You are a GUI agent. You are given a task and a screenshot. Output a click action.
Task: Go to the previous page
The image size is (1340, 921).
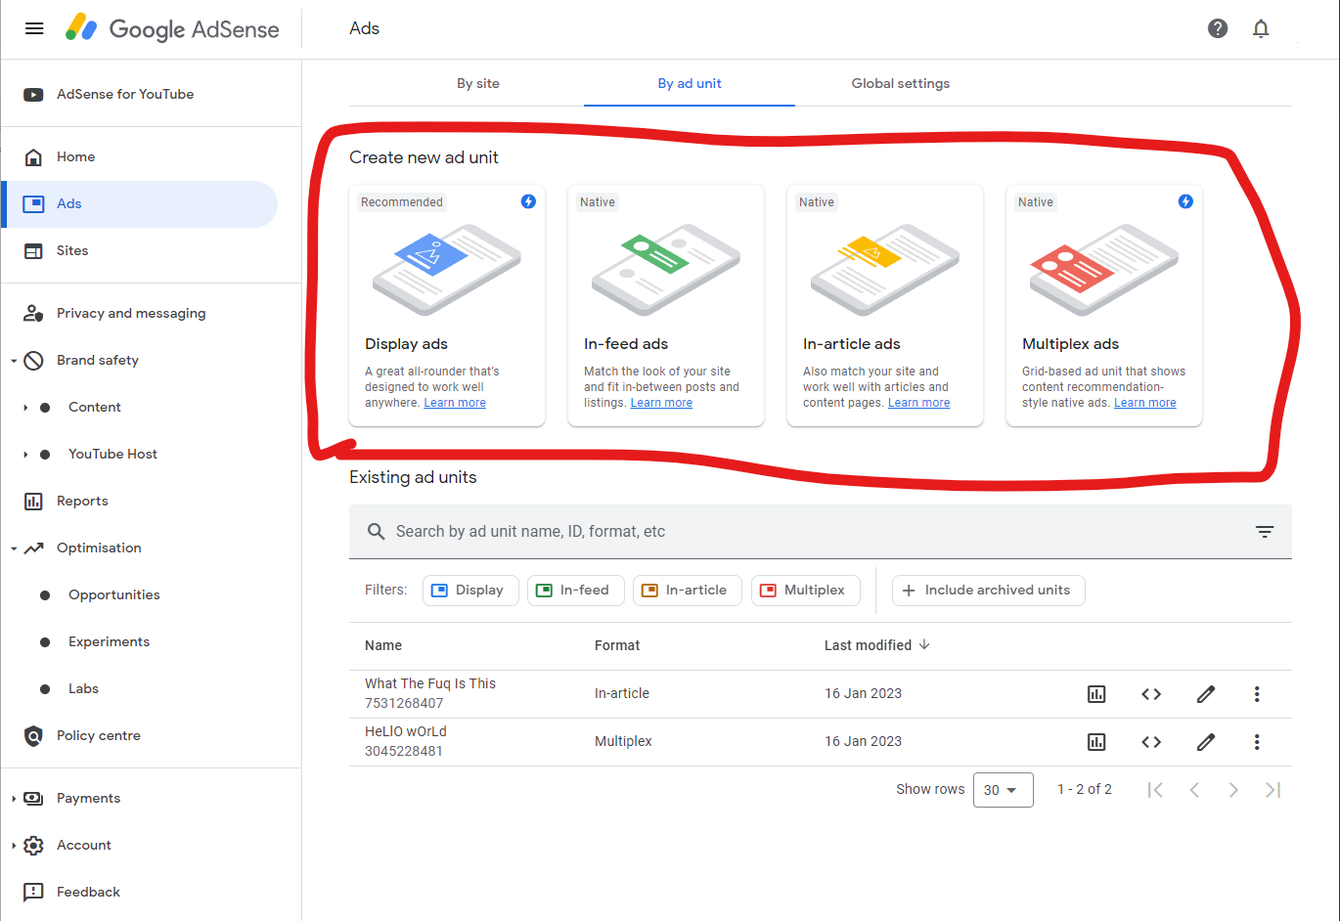[1194, 790]
